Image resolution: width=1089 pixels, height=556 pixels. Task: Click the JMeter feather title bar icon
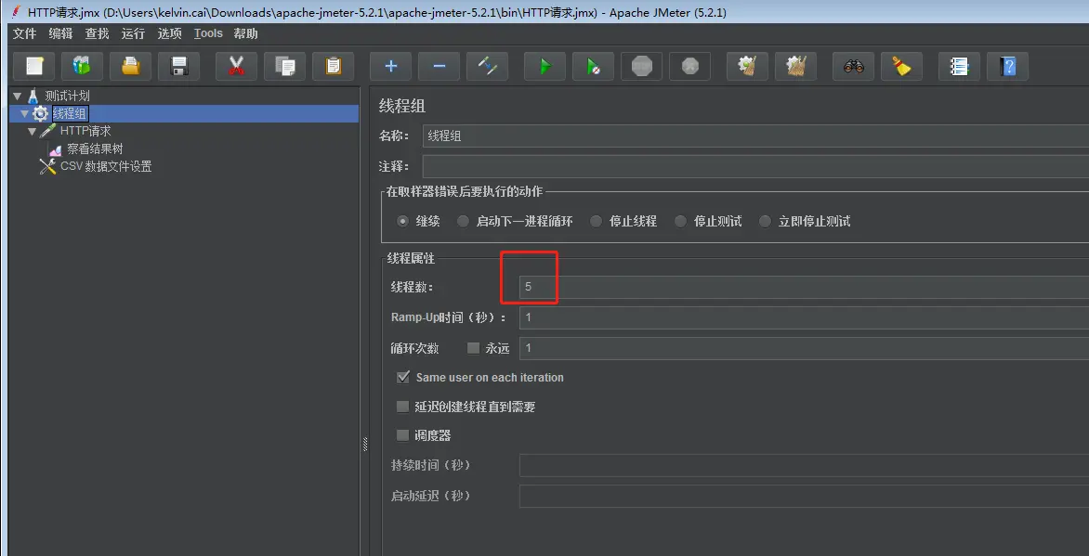coord(16,12)
